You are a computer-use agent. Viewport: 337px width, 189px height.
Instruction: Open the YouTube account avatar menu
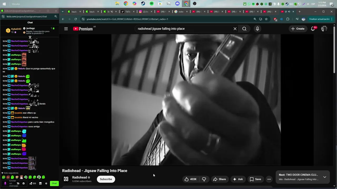(x=324, y=29)
